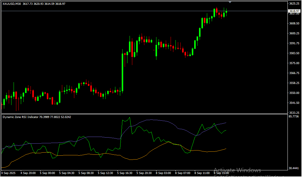Click the divider between chart and indicator window
Image resolution: width=302 pixels, height=177 pixels.
pyautogui.click(x=143, y=114)
